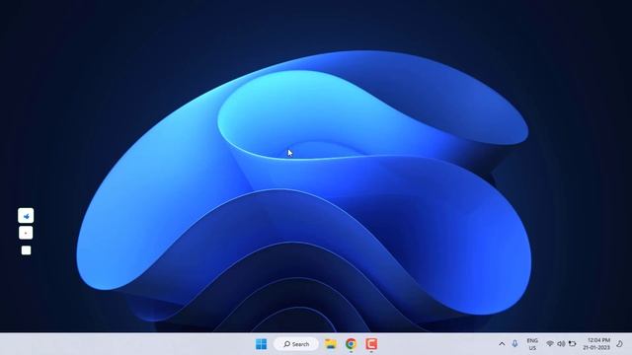
Task: Open the ENG US language switcher
Action: coord(532,344)
